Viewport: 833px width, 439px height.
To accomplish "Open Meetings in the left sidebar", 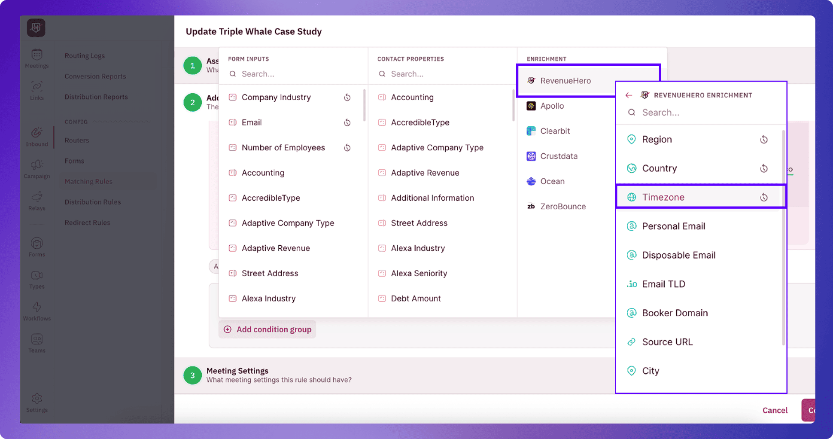I will click(x=36, y=59).
